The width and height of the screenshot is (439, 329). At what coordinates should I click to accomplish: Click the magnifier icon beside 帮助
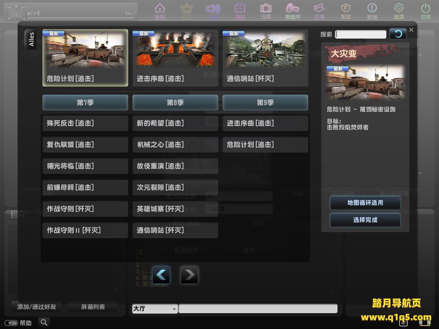44,322
